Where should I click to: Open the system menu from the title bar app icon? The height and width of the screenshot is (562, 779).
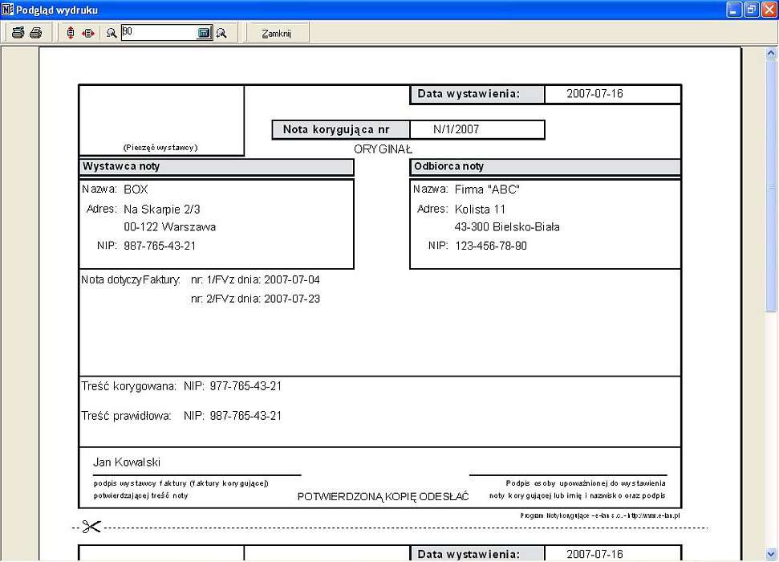click(8, 10)
